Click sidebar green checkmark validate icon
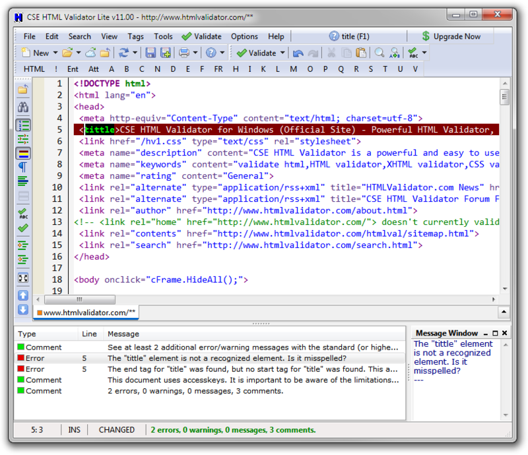This screenshot has width=528, height=455. click(23, 228)
